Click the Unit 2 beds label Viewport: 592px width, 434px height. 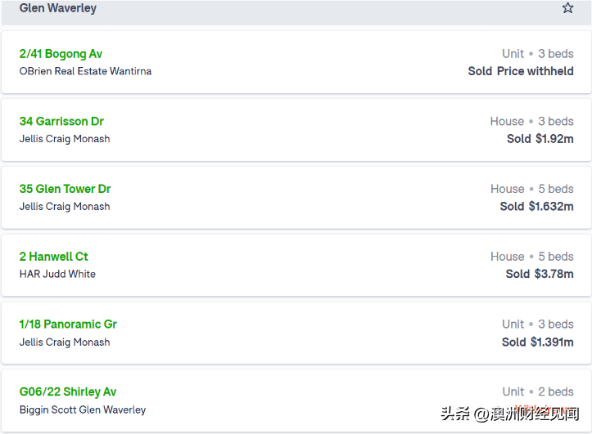tap(538, 391)
